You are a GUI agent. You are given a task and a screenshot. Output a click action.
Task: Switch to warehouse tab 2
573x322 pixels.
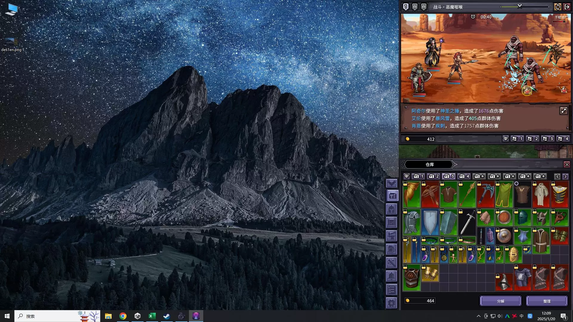pos(434,176)
